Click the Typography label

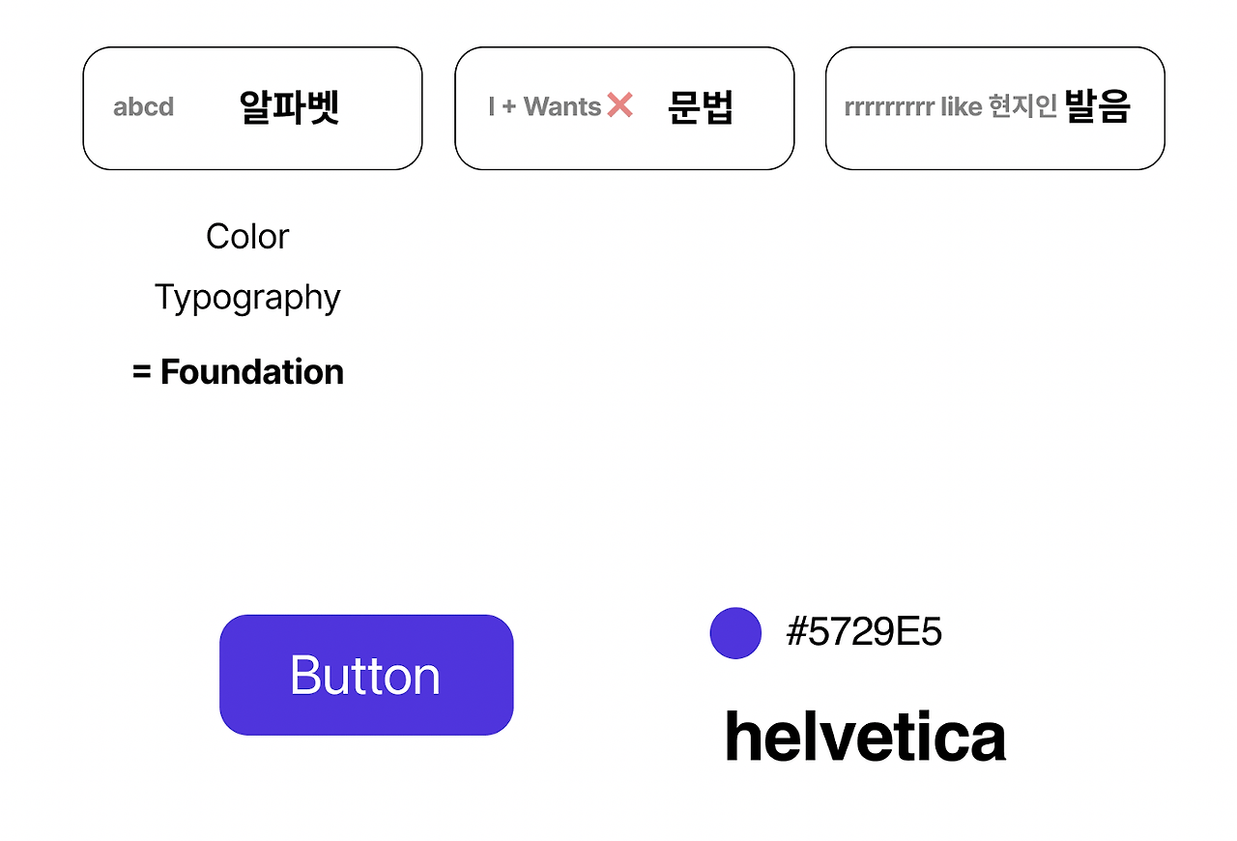click(x=247, y=298)
